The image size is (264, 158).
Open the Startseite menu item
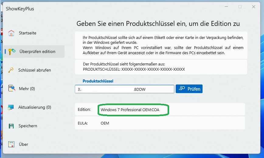pyautogui.click(x=28, y=33)
